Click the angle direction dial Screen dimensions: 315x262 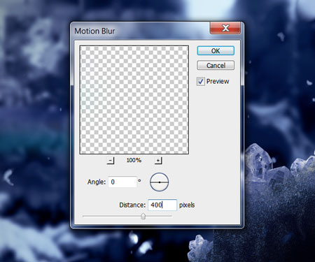[159, 182]
